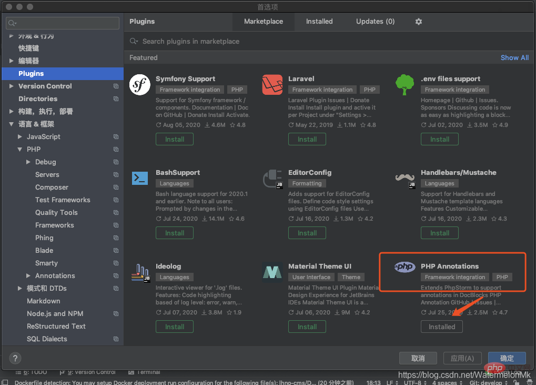The height and width of the screenshot is (385, 536).
Task: Open the Symfony Support plugin icon
Action: (x=139, y=85)
